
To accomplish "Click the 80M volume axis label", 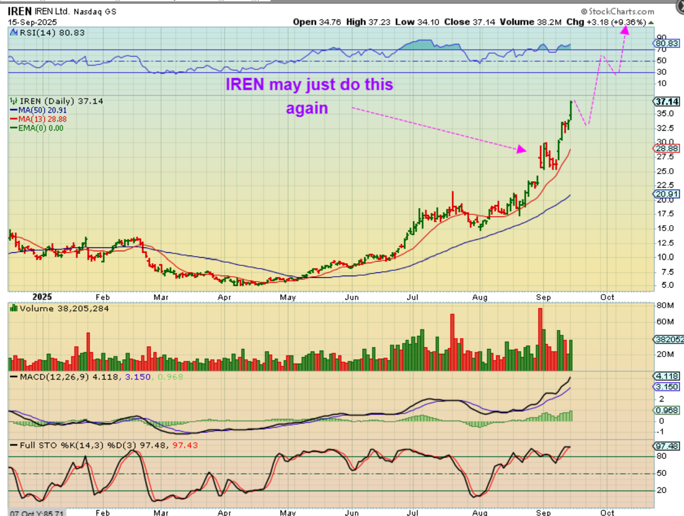I will (x=664, y=305).
